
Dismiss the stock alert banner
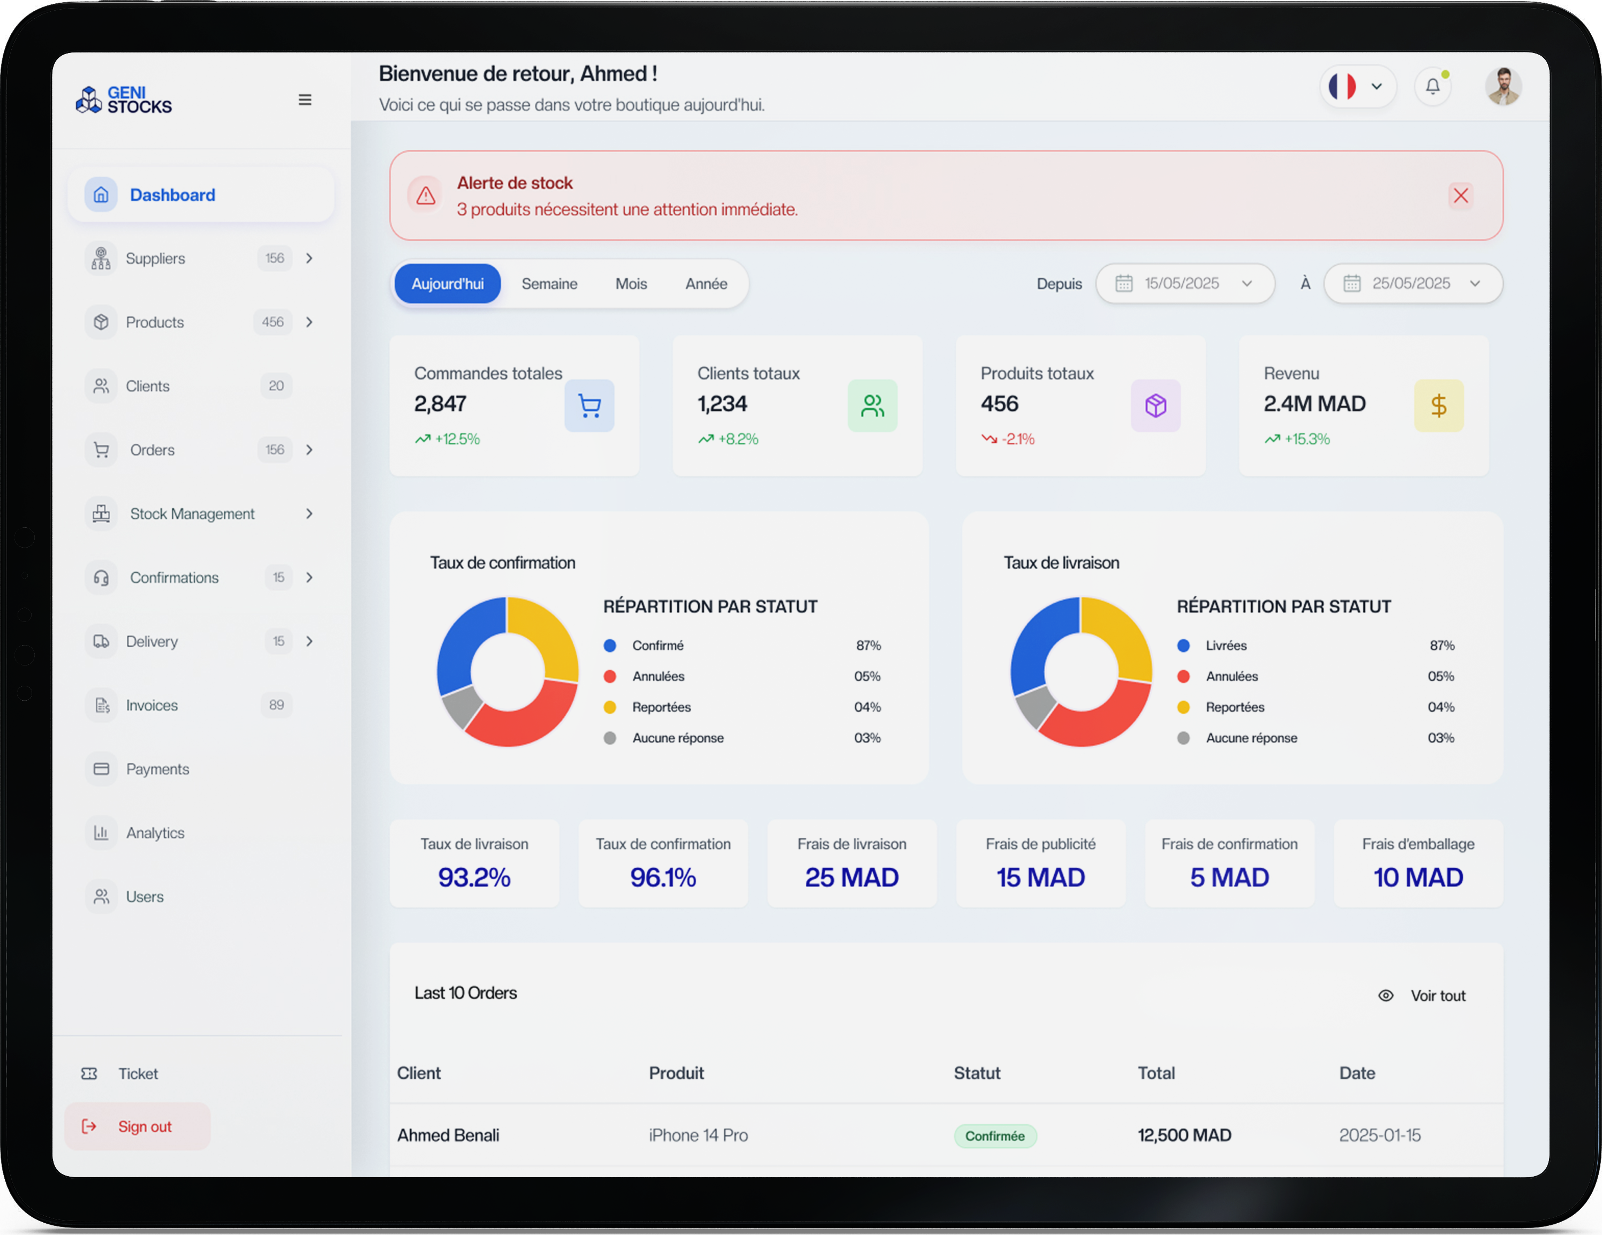click(1461, 196)
